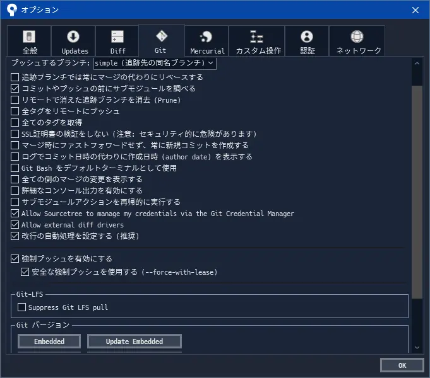430x378 pixels.
Task: Click the scrollbar up arrow
Action: pos(417,64)
